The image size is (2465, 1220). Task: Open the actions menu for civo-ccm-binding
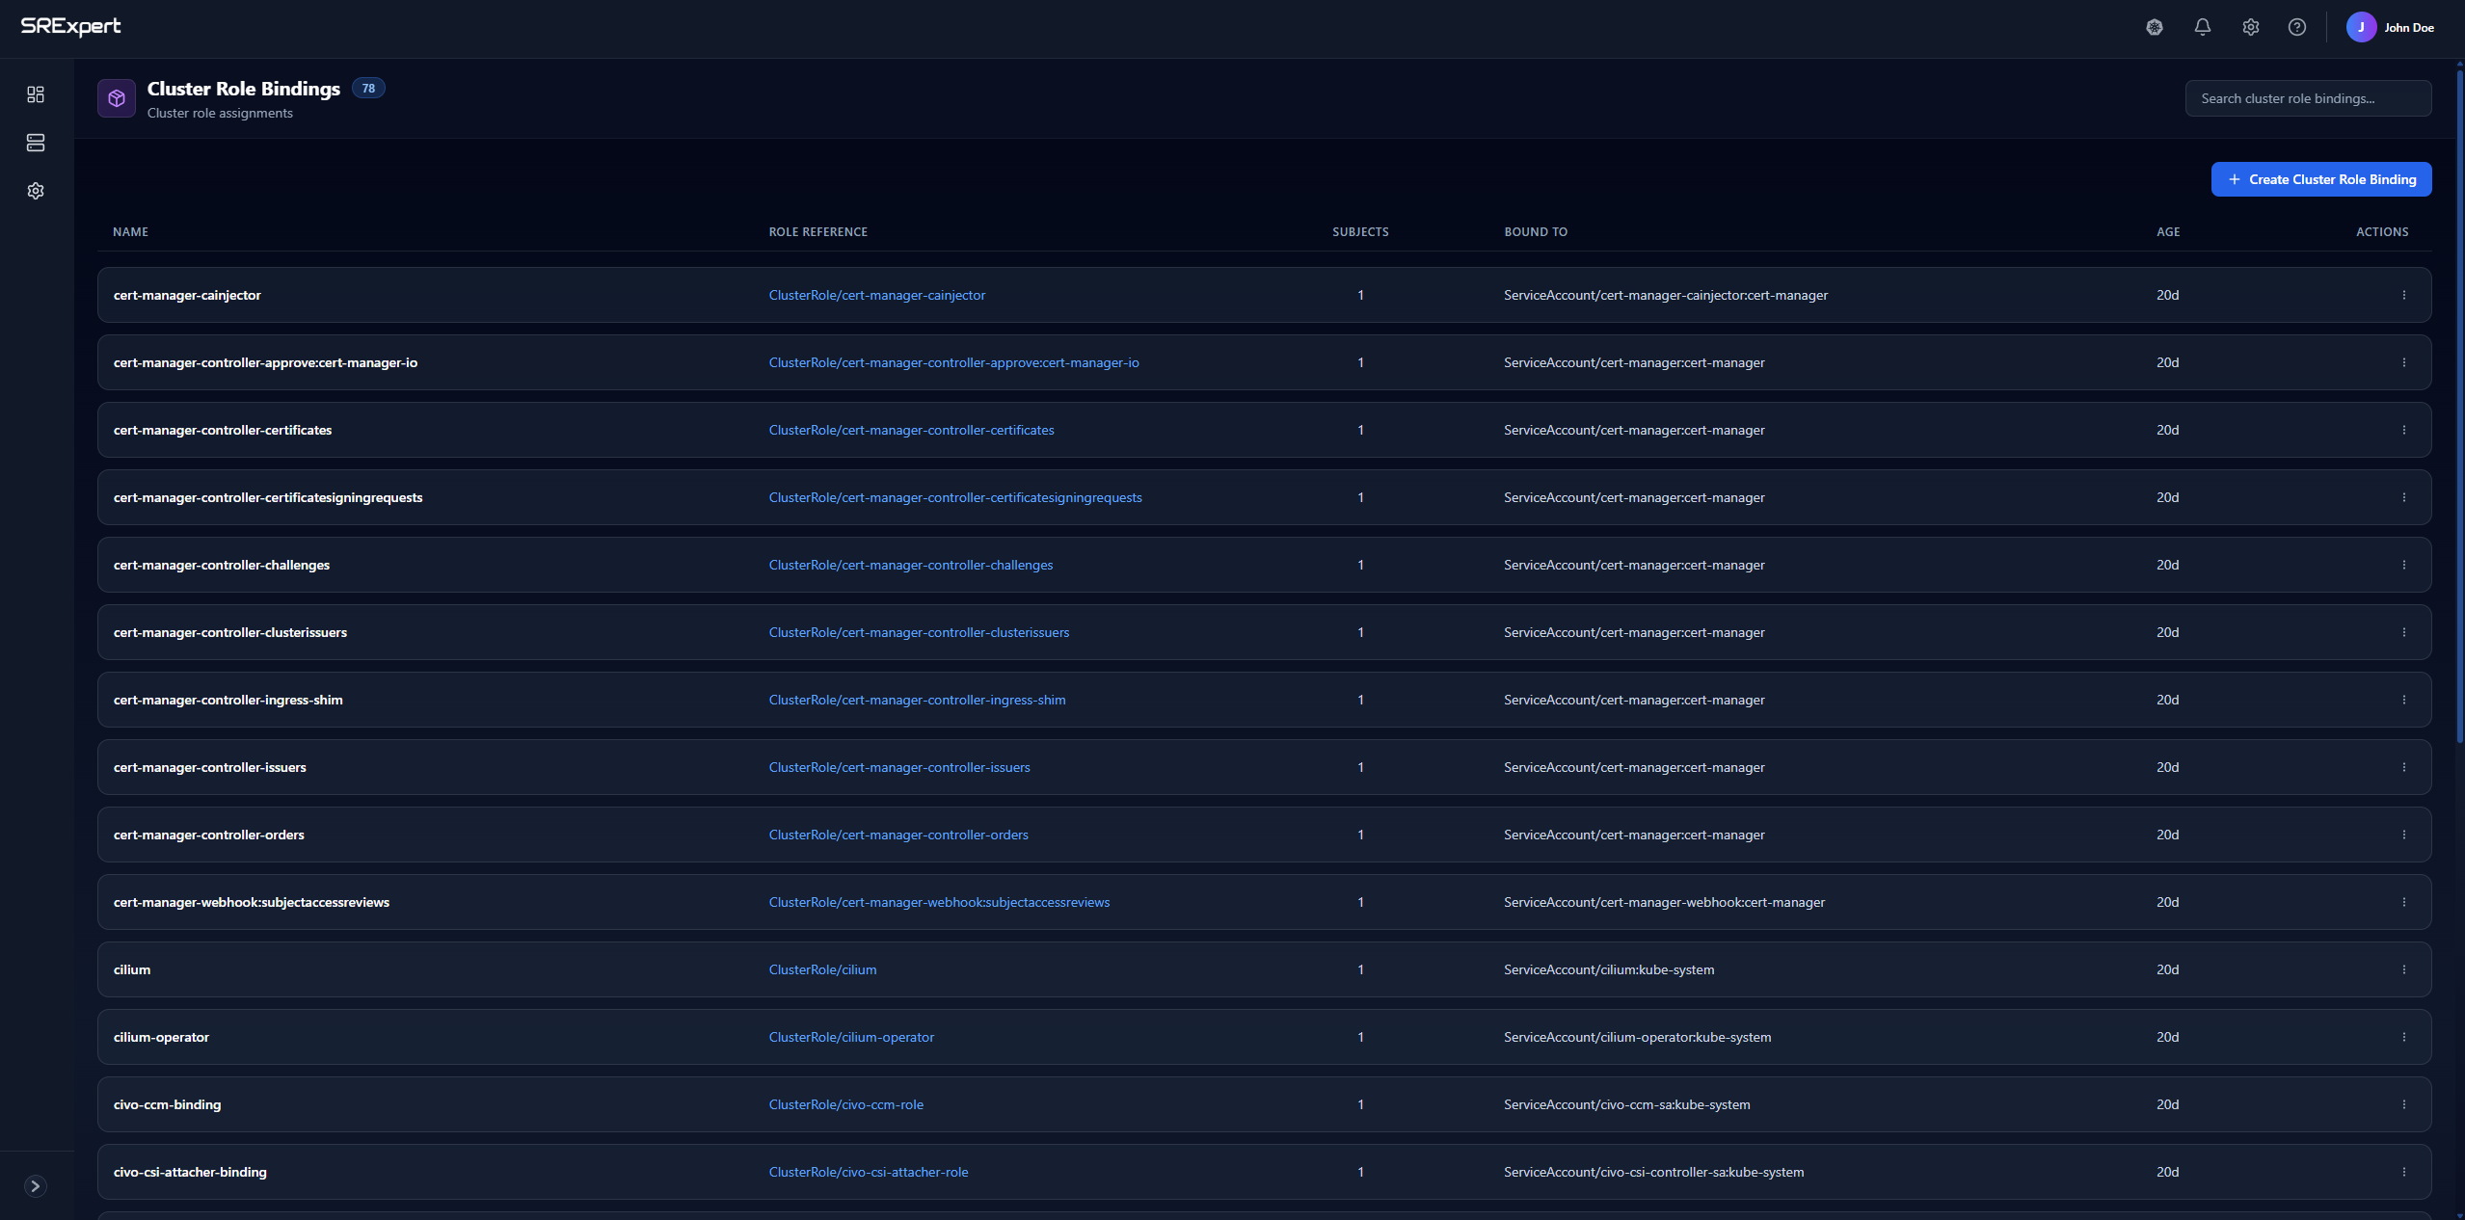click(x=2404, y=1104)
